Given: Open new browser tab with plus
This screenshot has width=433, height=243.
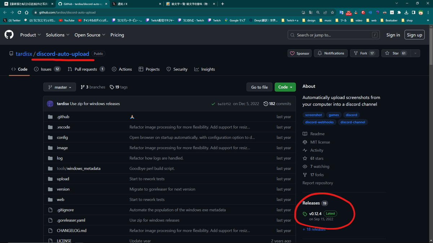Looking at the screenshot, I should (222, 4).
